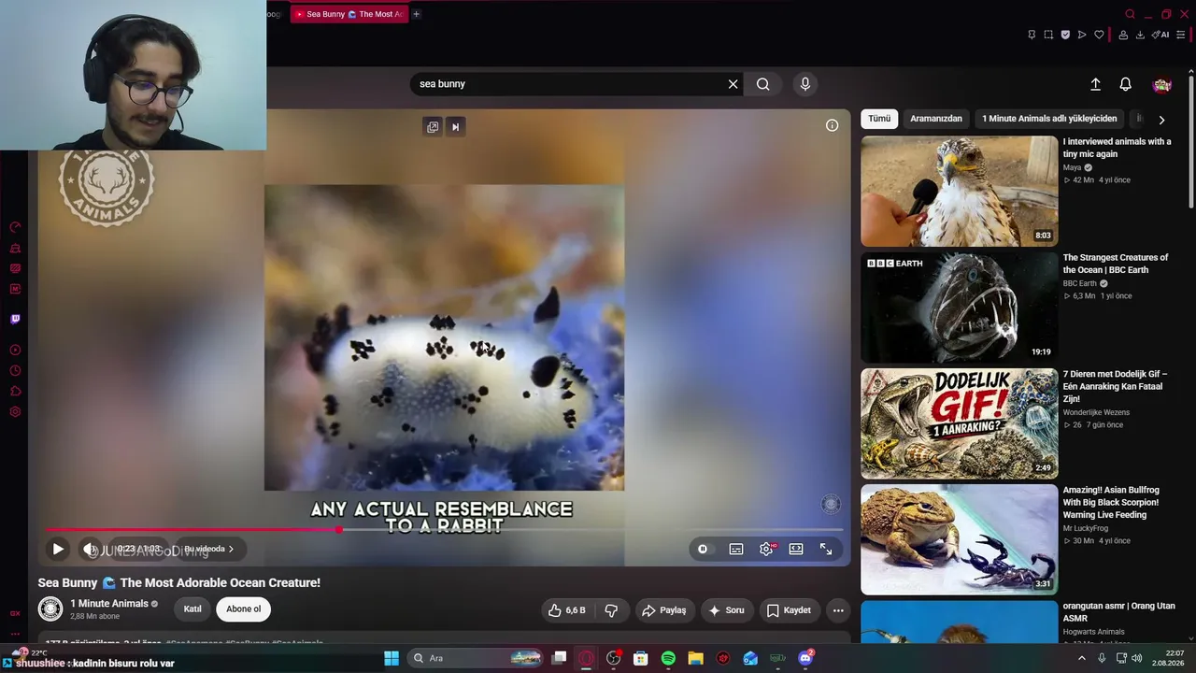Select the Aramanızdan filter chip

pos(936,119)
